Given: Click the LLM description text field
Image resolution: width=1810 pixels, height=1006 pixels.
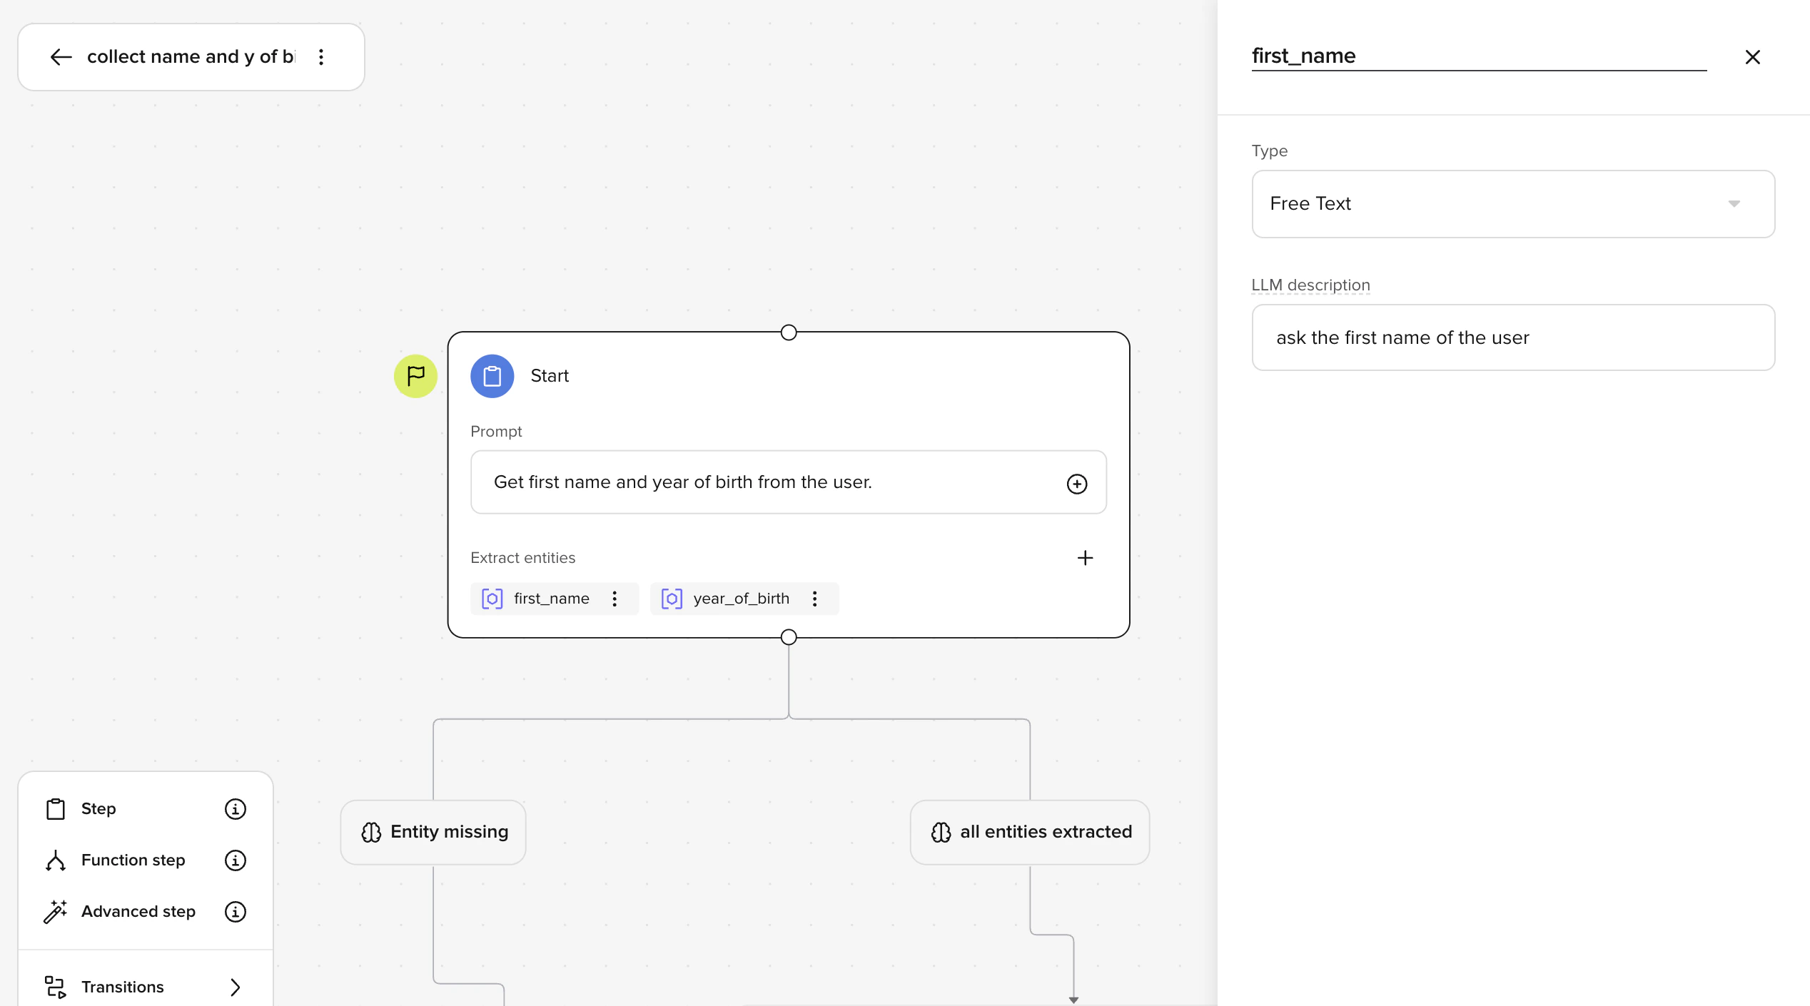Looking at the screenshot, I should coord(1513,337).
